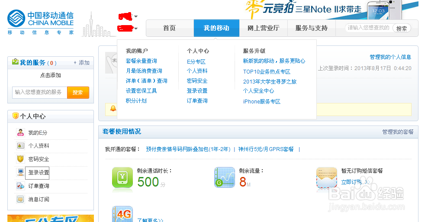Go to the 首页 tab
The width and height of the screenshot is (428, 222).
pyautogui.click(x=170, y=28)
